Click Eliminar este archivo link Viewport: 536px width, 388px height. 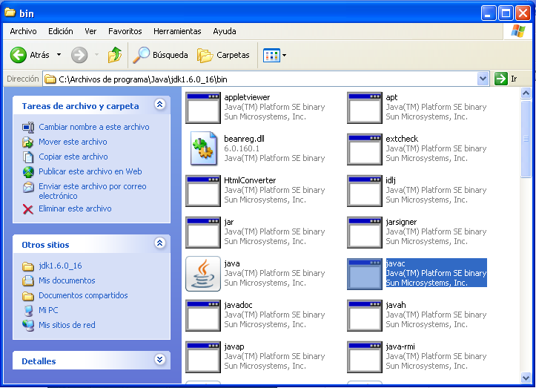(75, 208)
